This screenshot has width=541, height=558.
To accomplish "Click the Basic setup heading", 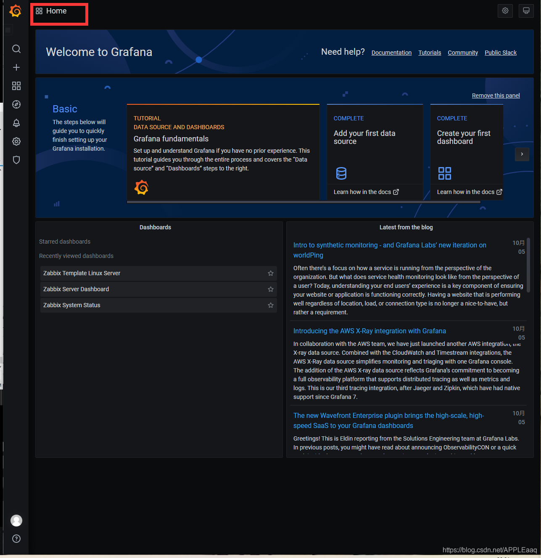I will point(65,109).
